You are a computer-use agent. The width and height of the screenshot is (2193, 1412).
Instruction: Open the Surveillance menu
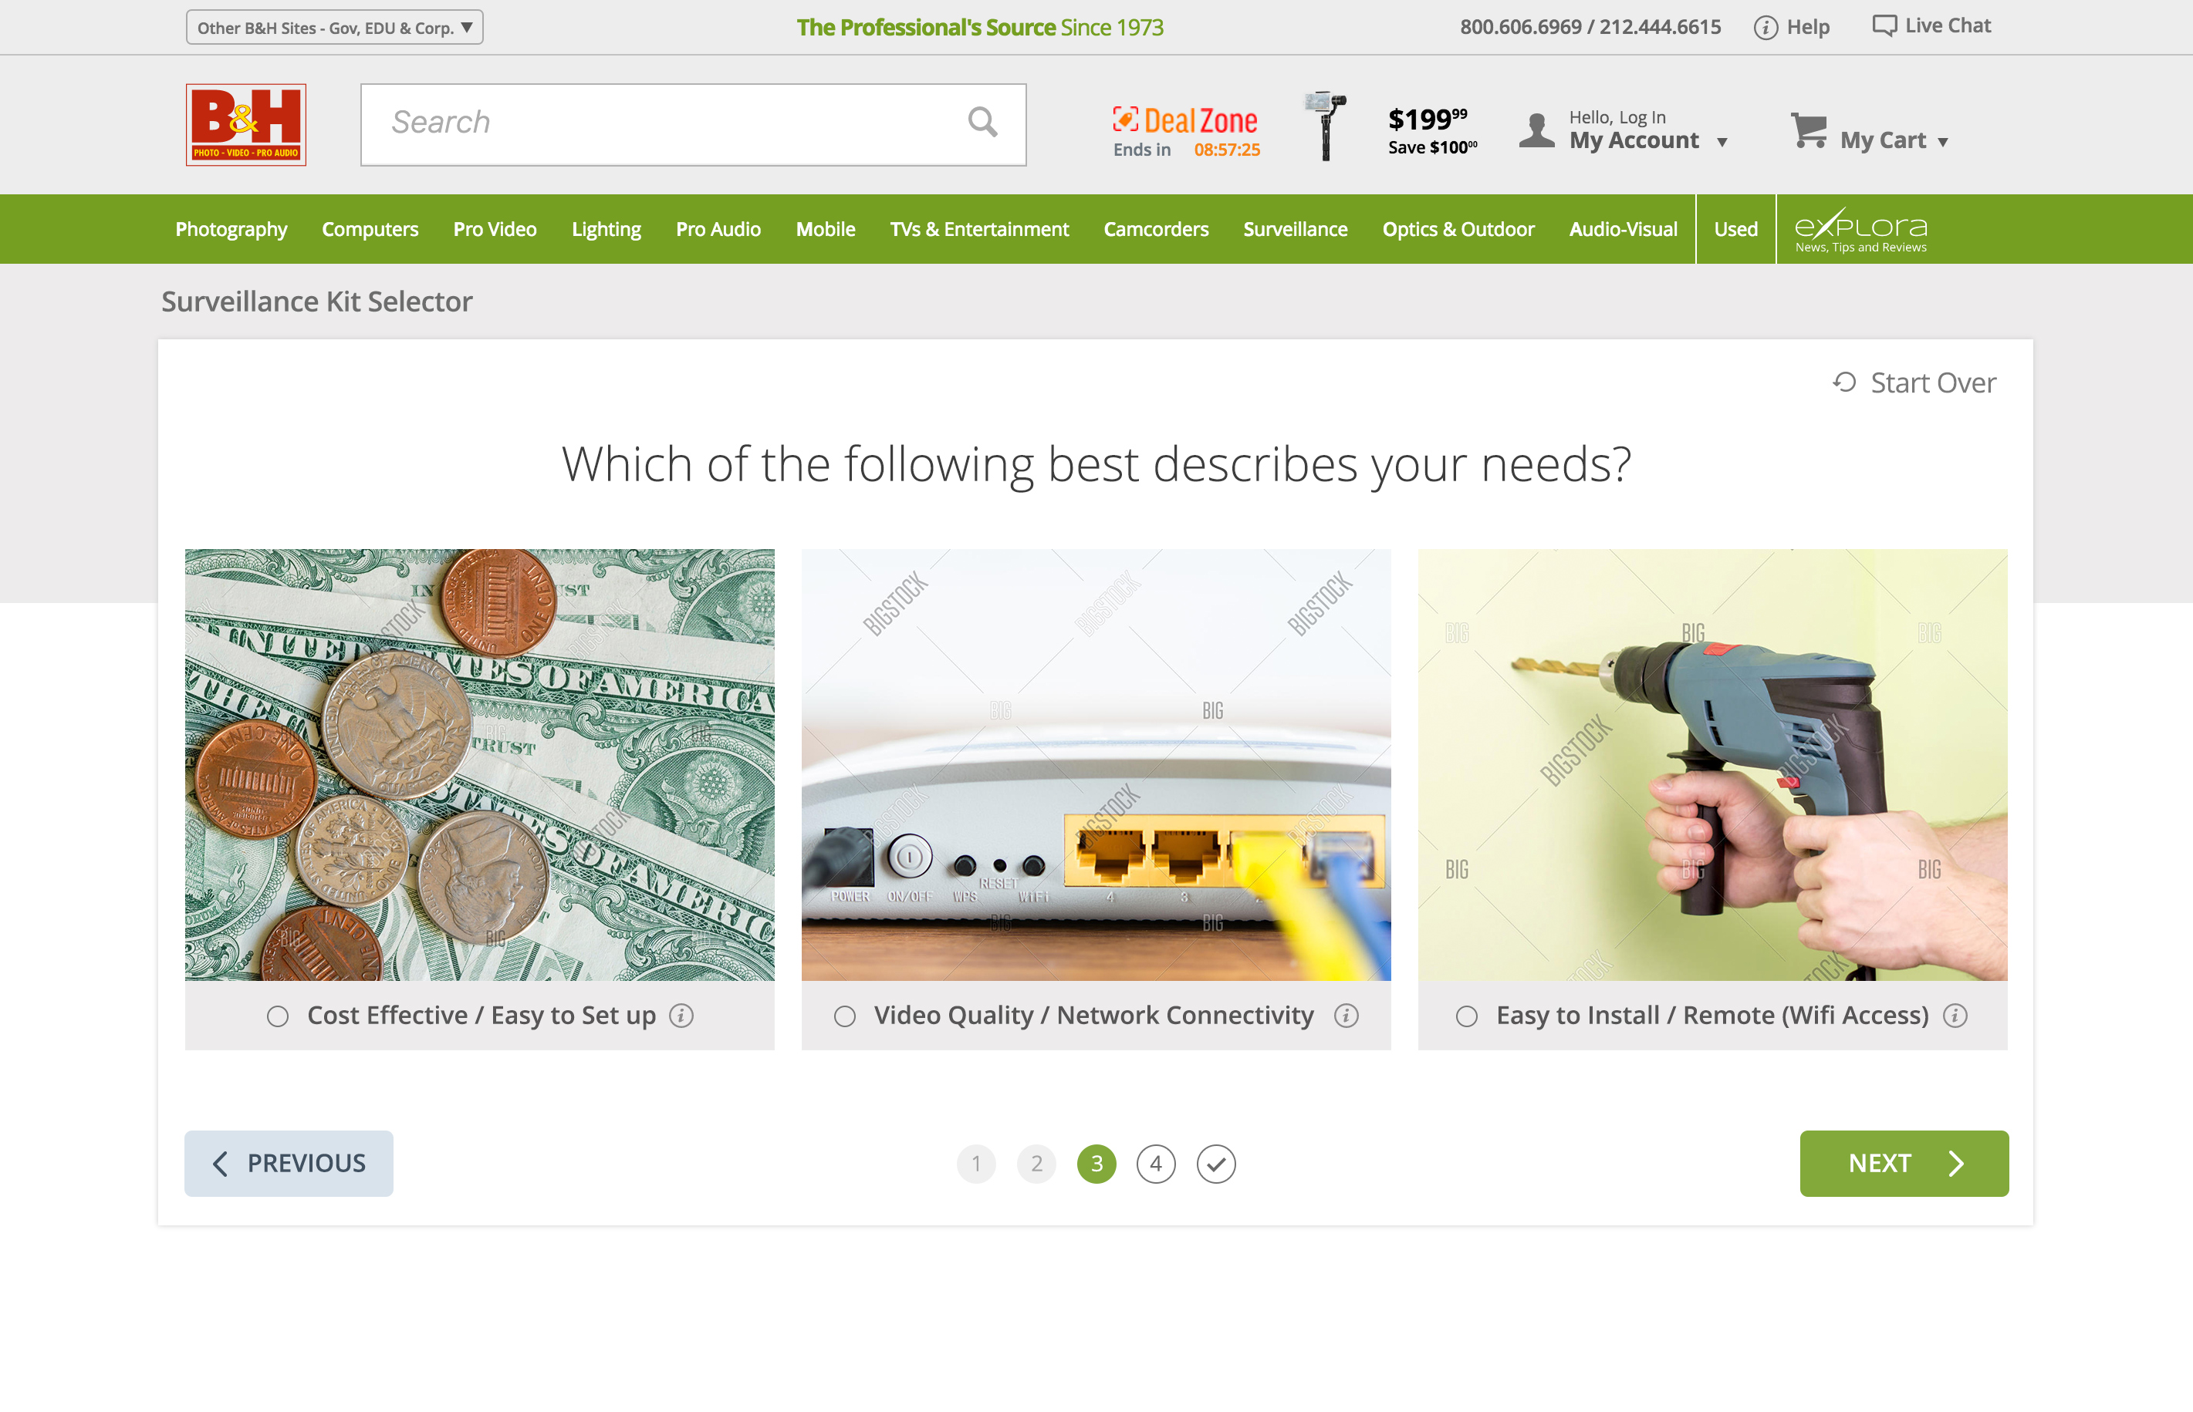[x=1295, y=229]
